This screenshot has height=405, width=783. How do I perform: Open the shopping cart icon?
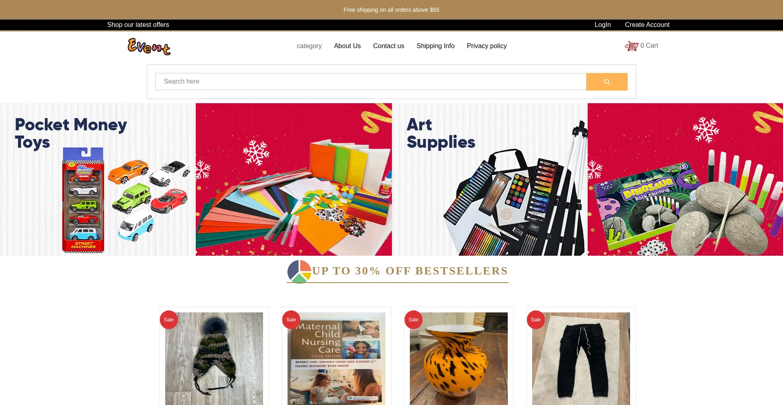click(631, 46)
